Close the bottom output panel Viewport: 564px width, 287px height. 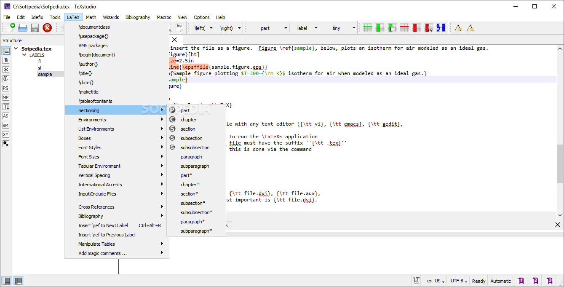[558, 225]
